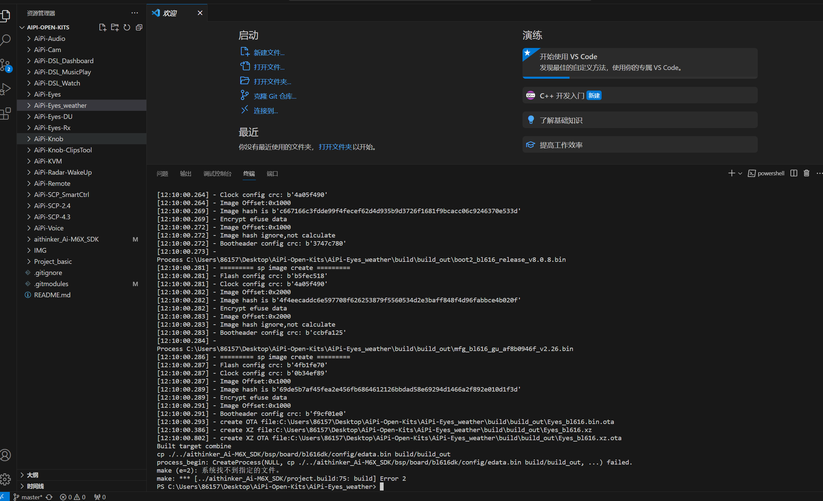This screenshot has width=823, height=501.
Task: Click the 连接到 link
Action: 266,111
